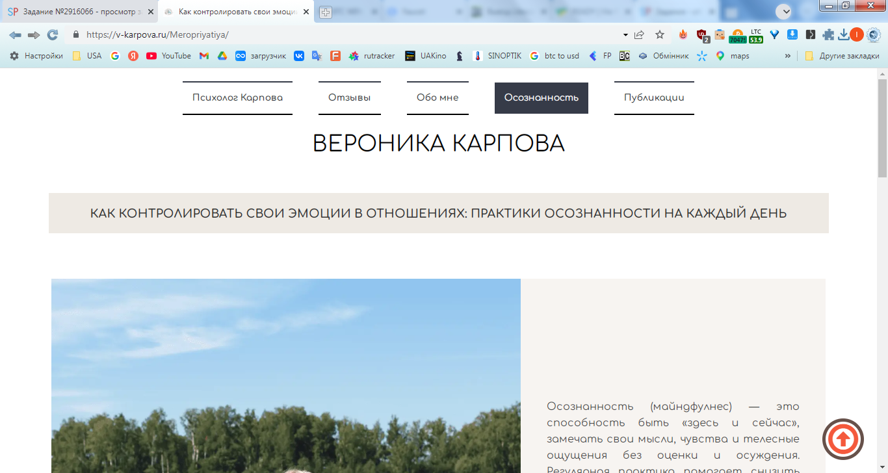Image resolution: width=888 pixels, height=473 pixels.
Task: Open the Extensions puzzle-piece menu
Action: 828,35
